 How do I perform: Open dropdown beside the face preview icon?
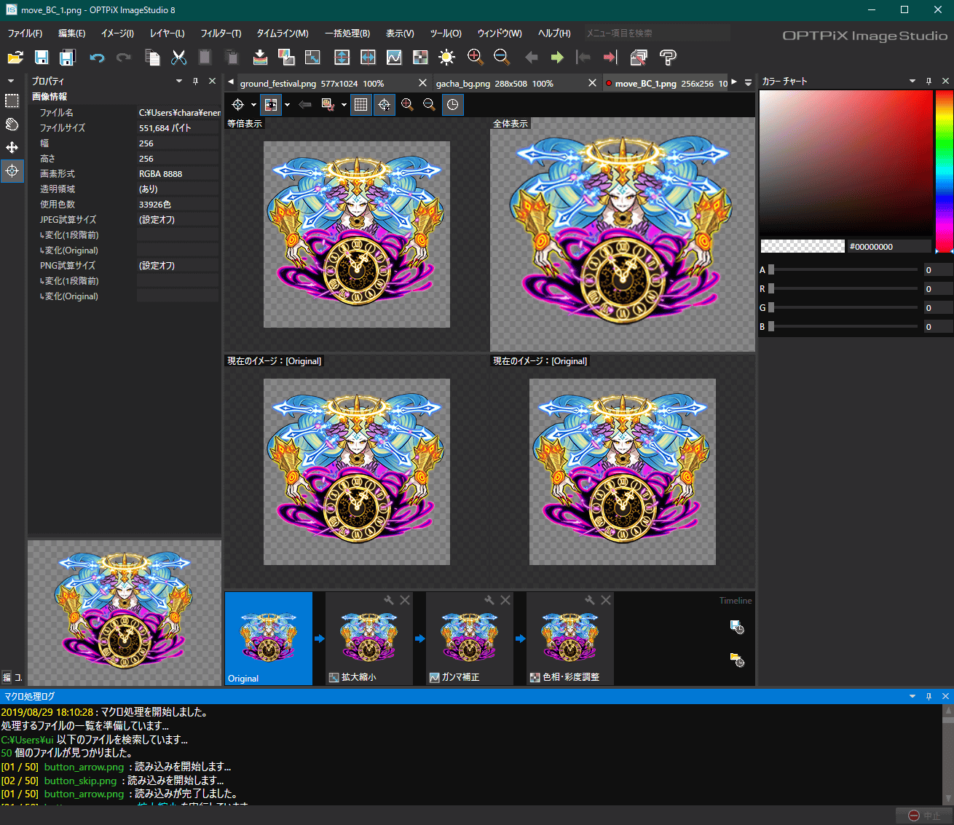(344, 105)
